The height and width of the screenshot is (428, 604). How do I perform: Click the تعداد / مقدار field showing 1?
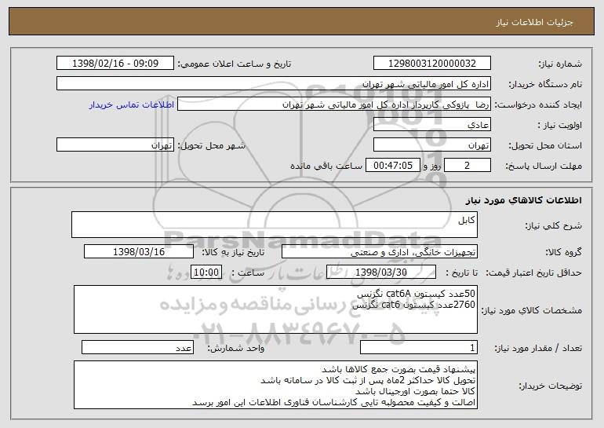point(419,347)
